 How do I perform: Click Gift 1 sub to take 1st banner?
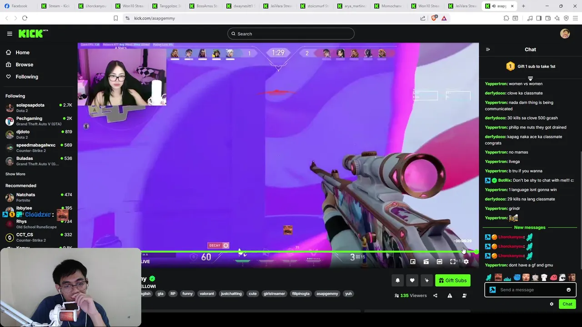pos(530,66)
